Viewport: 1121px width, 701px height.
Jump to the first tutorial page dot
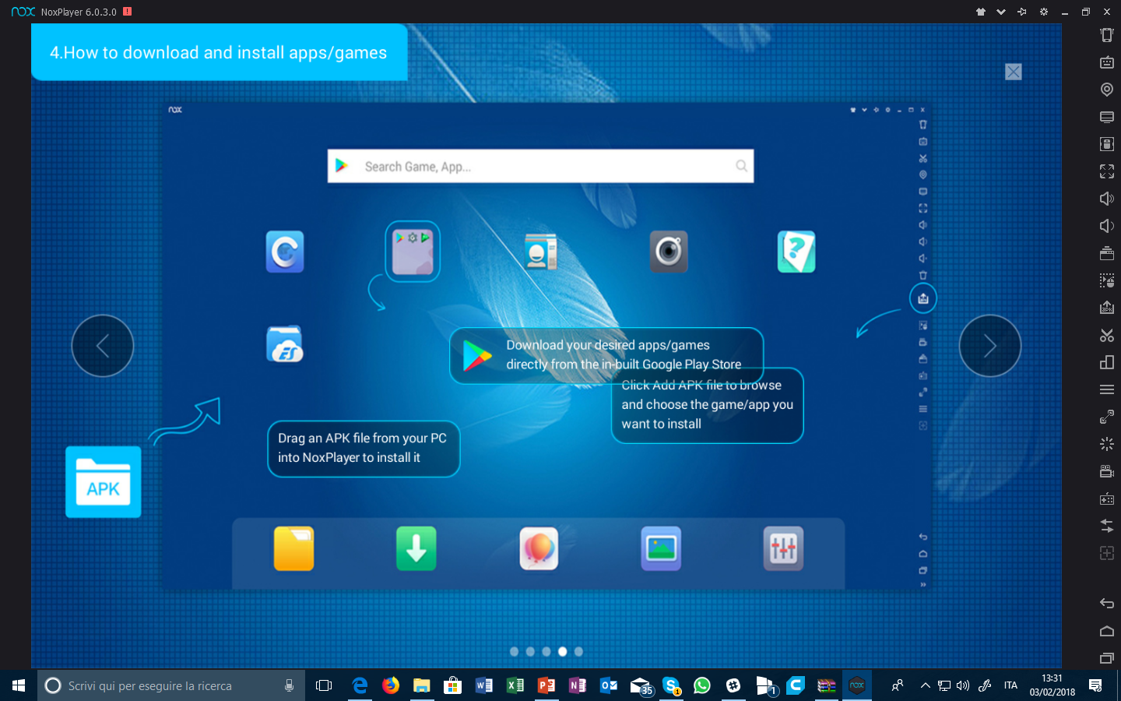tap(514, 651)
